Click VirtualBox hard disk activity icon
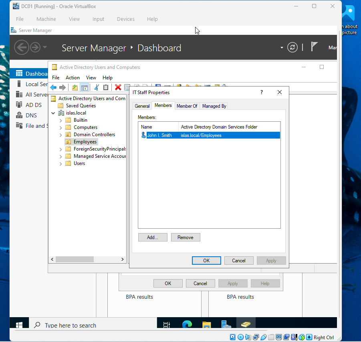The height and width of the screenshot is (342, 361). pyautogui.click(x=233, y=337)
